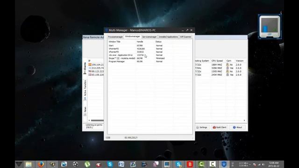Sort by the Window Title column header
Viewport: 299px width, 168px height.
pos(114,42)
